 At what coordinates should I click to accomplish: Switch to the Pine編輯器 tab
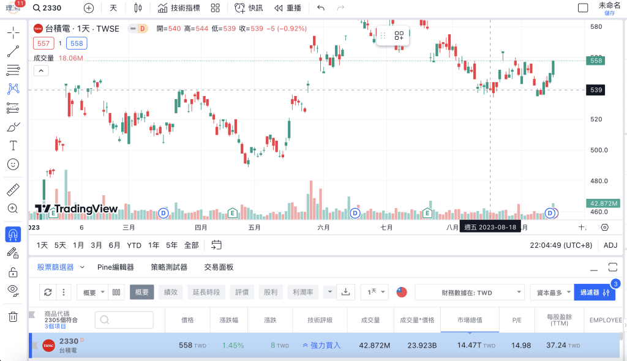(x=116, y=267)
